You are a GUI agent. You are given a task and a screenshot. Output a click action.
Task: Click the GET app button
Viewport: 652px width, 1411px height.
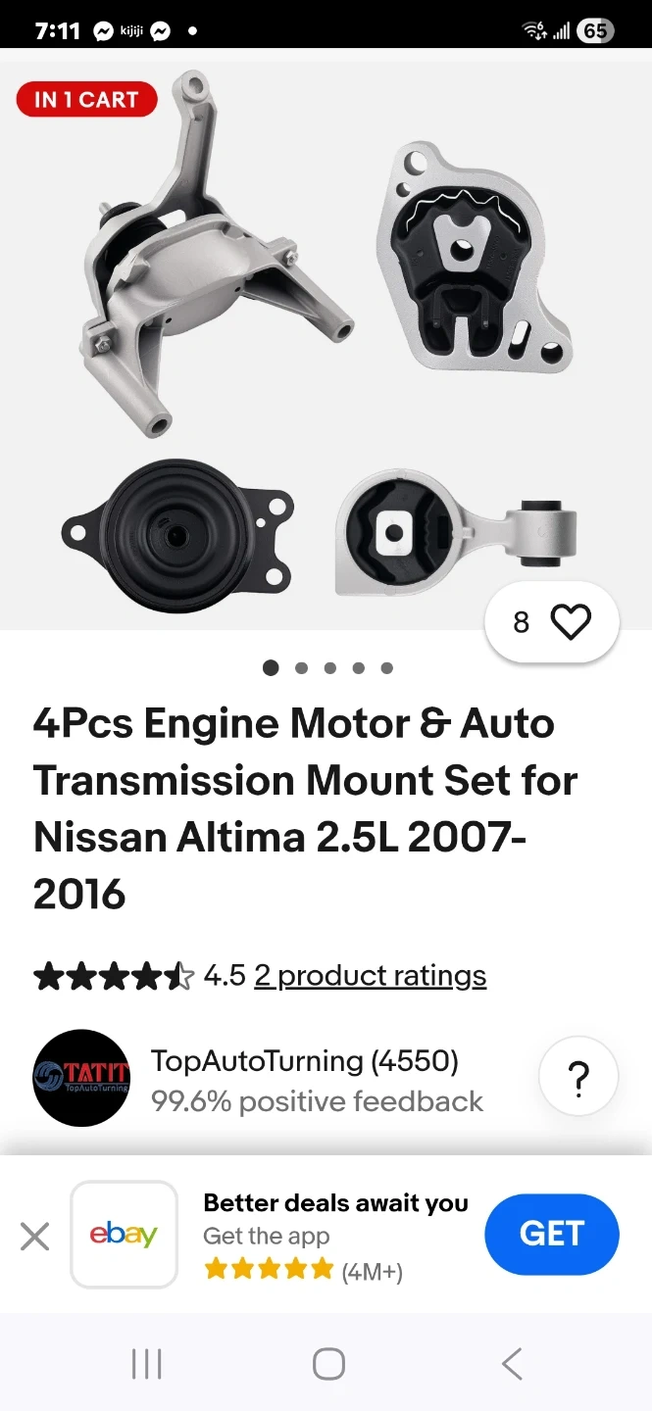tap(552, 1234)
